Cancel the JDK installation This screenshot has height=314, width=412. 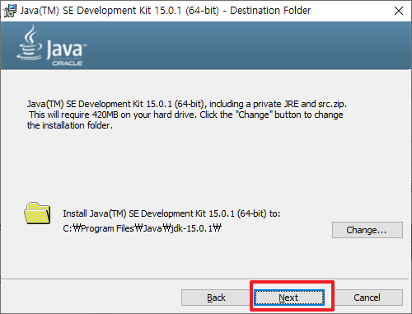367,298
